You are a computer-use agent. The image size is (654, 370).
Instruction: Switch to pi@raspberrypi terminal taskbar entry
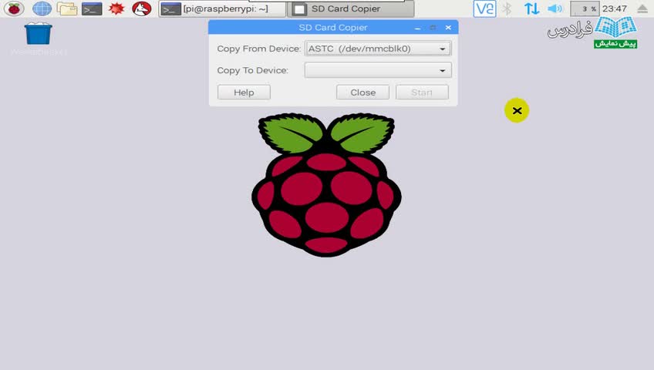pos(222,8)
